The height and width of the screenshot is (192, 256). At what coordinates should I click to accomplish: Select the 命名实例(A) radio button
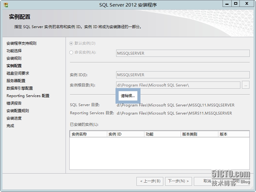pos(71,52)
